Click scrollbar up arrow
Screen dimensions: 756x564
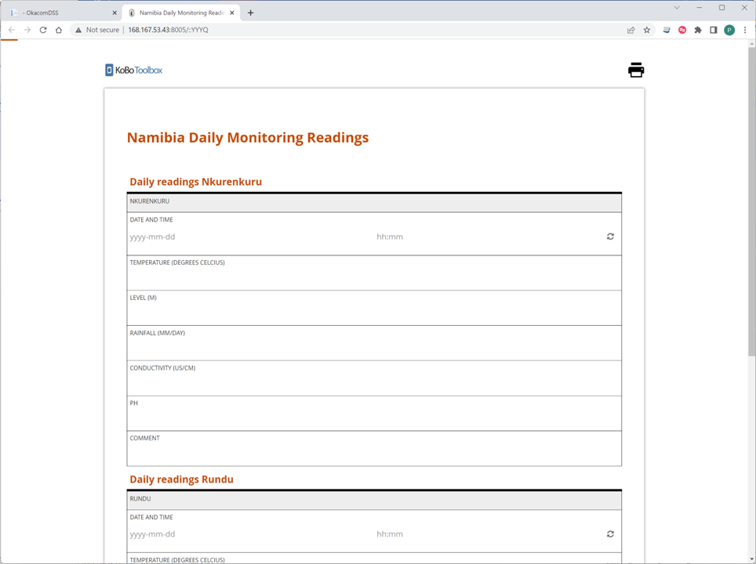click(x=751, y=44)
